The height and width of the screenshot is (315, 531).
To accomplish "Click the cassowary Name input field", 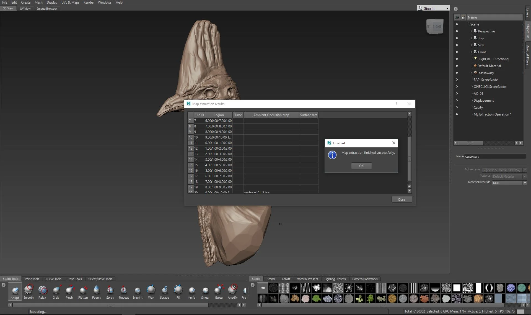I will point(495,157).
